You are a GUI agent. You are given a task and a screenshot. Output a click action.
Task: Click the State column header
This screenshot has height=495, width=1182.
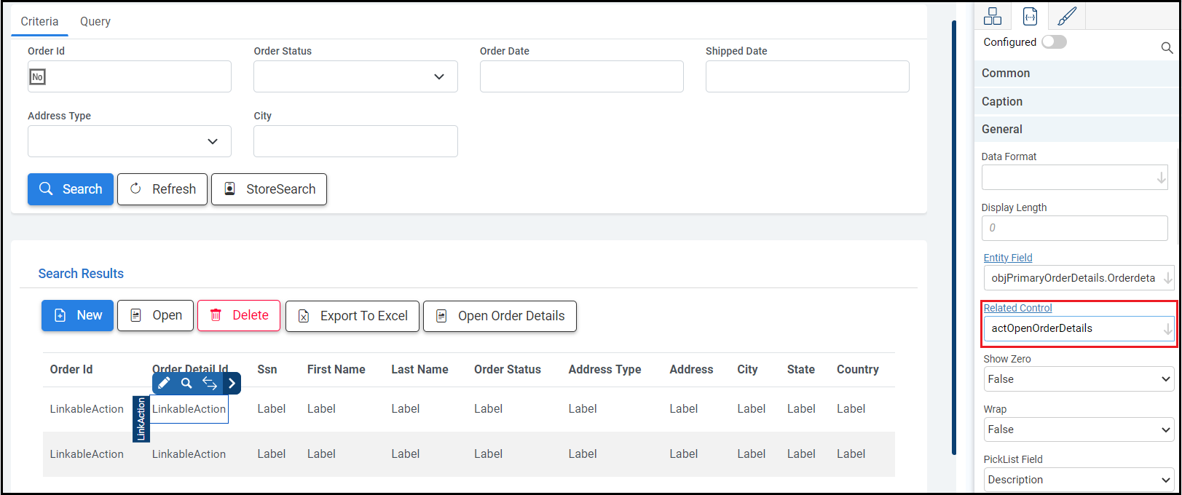(x=800, y=369)
